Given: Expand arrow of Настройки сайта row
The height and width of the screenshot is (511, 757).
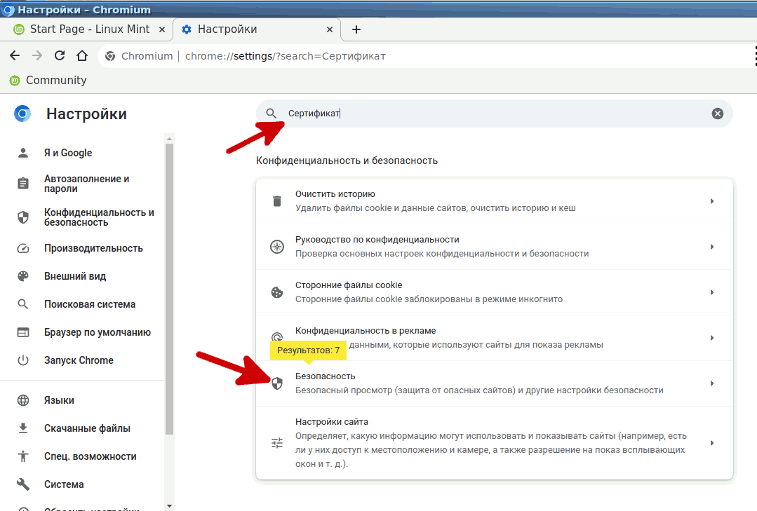Looking at the screenshot, I should click(712, 443).
